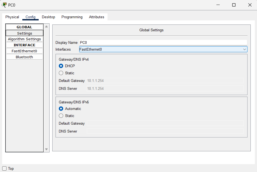This screenshot has width=257, height=172.
Task: Open the Attributes tab
Action: point(97,17)
